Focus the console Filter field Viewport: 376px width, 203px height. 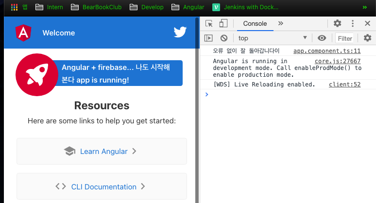[344, 38]
